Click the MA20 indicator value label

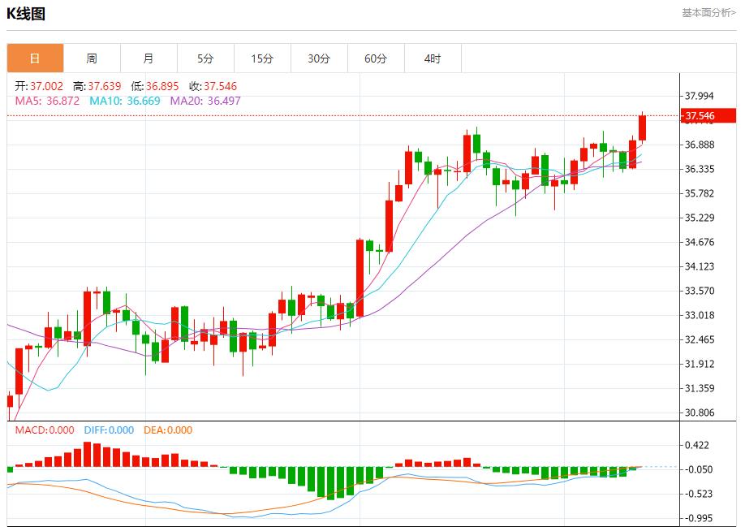205,101
